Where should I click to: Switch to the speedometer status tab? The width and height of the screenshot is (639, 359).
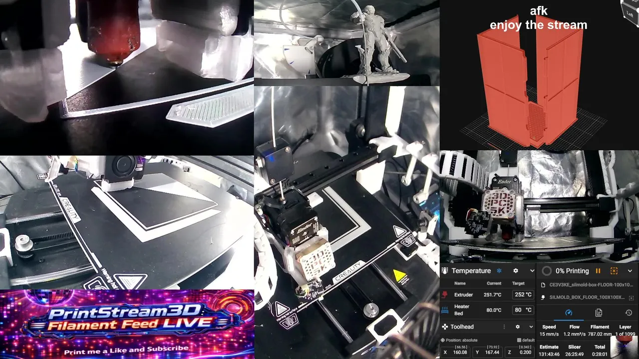coord(568,313)
